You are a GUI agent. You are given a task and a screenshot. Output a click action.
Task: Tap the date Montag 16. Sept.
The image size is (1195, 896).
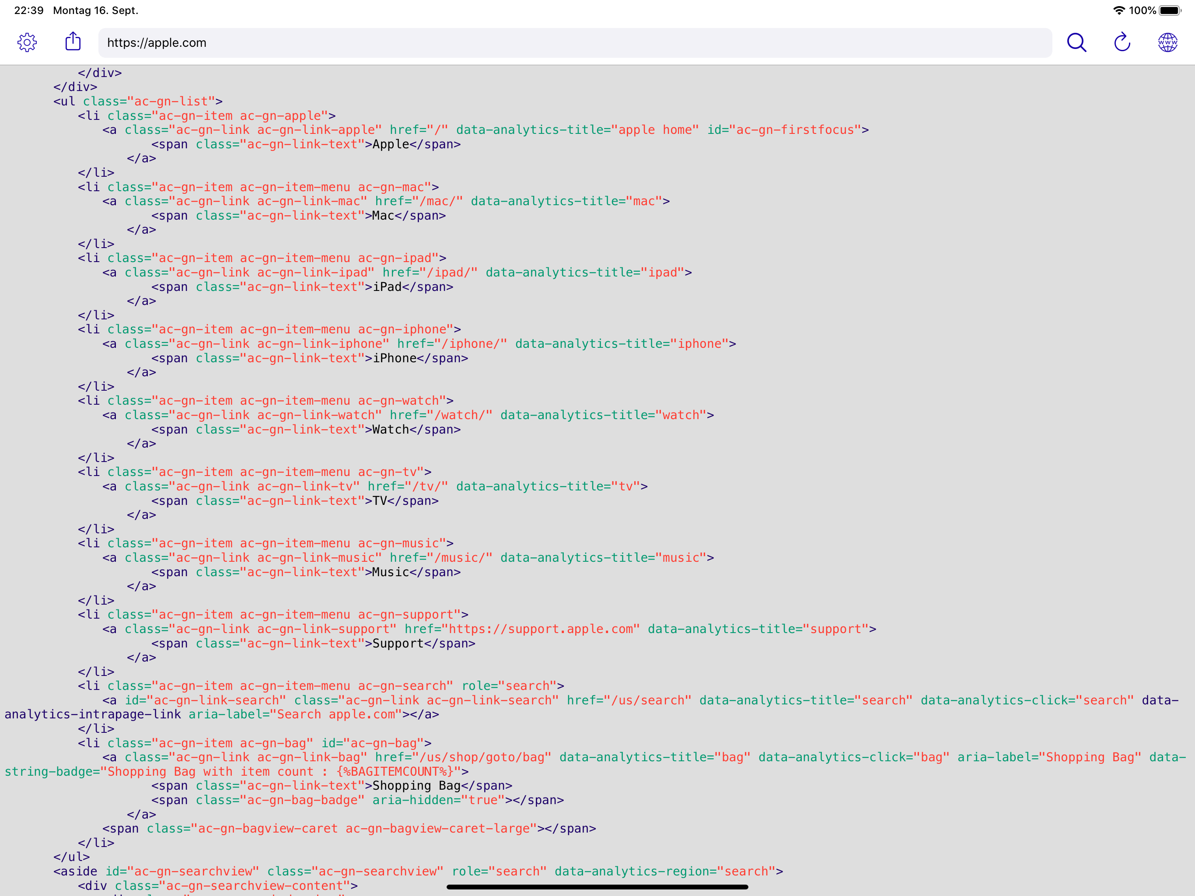(94, 10)
